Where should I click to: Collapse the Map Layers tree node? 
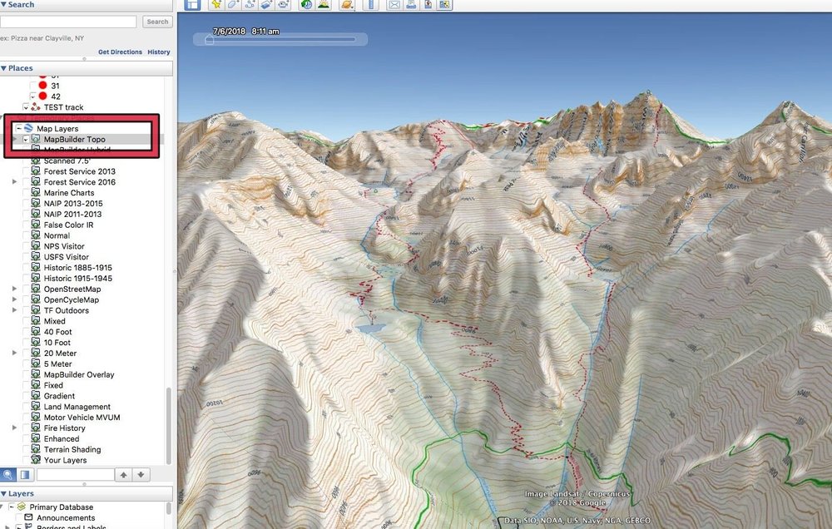click(x=18, y=128)
